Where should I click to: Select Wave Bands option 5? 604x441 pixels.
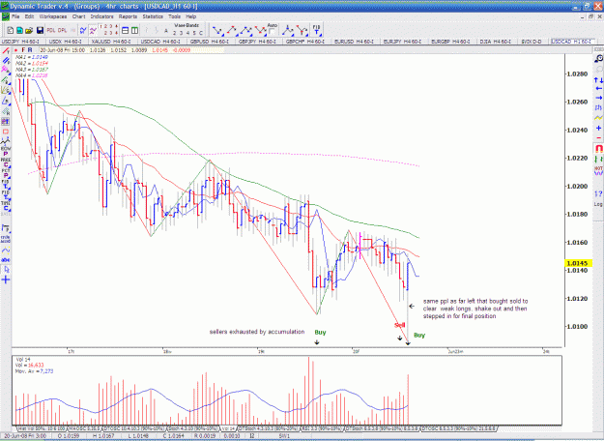point(194,33)
